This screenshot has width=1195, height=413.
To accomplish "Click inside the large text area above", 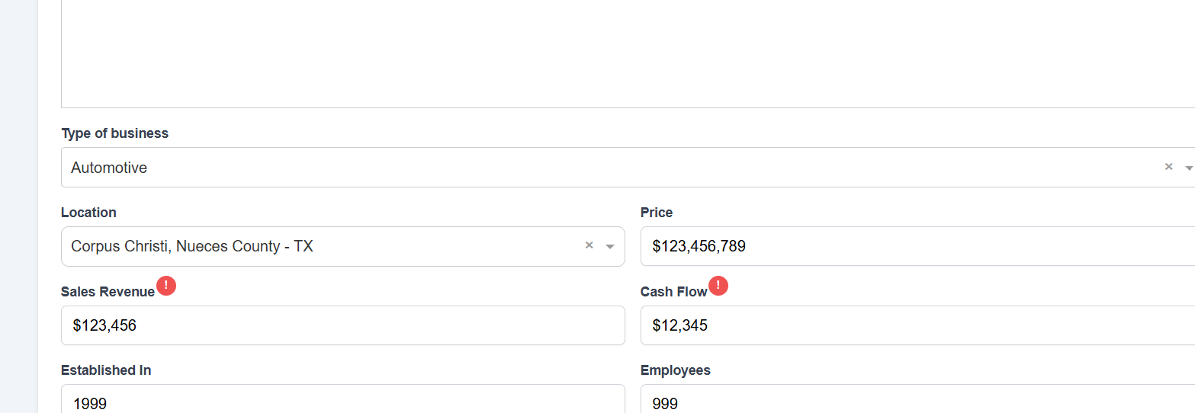I will pos(610,53).
